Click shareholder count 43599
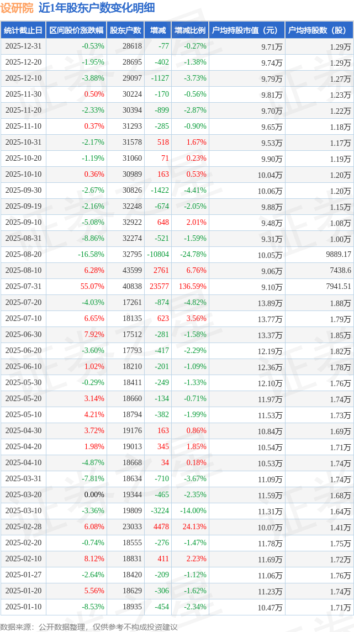This screenshot has width=354, height=632. (x=132, y=271)
